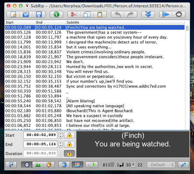
Task: Click the End time input field
Action: [x=40, y=144]
